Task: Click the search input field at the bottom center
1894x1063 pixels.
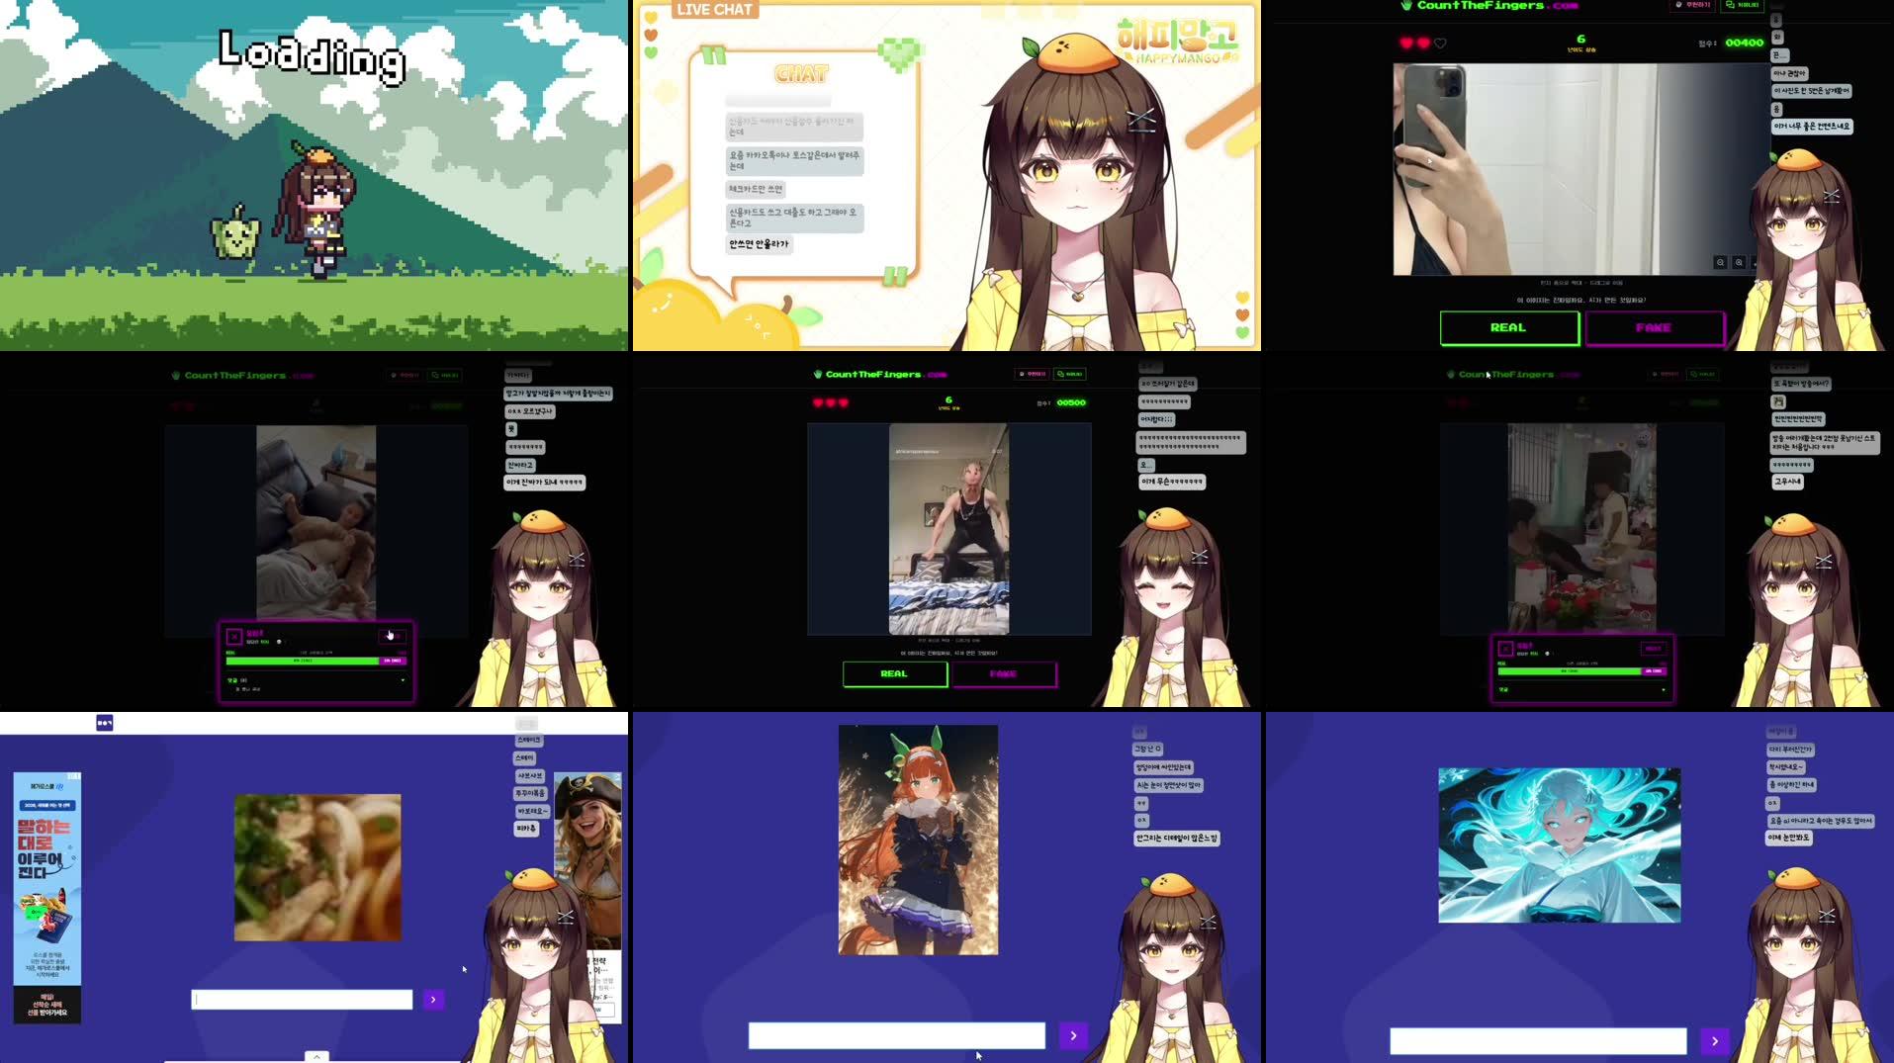Action: click(895, 1035)
